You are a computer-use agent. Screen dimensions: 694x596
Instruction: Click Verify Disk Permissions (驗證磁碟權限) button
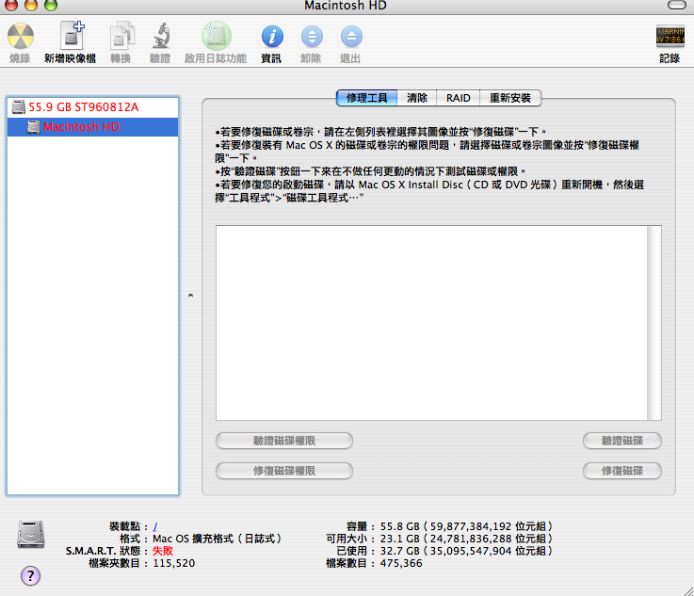tap(284, 441)
